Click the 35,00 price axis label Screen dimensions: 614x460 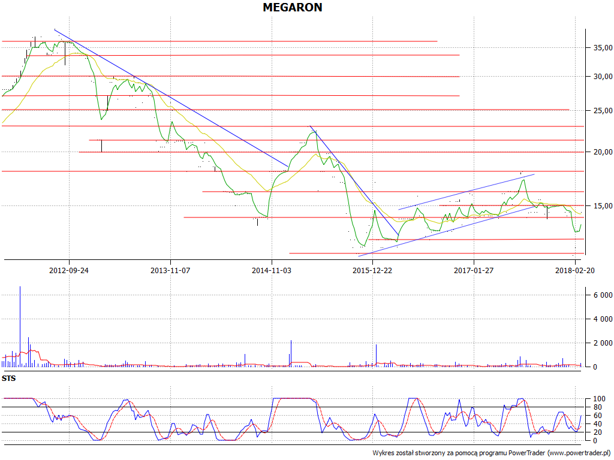[603, 48]
